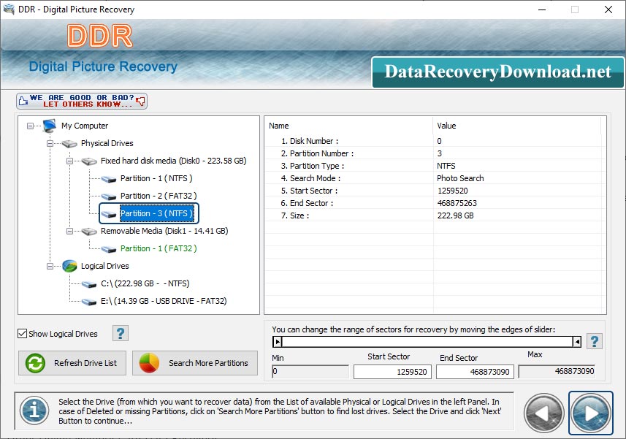Image resolution: width=626 pixels, height=439 pixels.
Task: Collapse Removable Media Disk1 node
Action: point(69,232)
